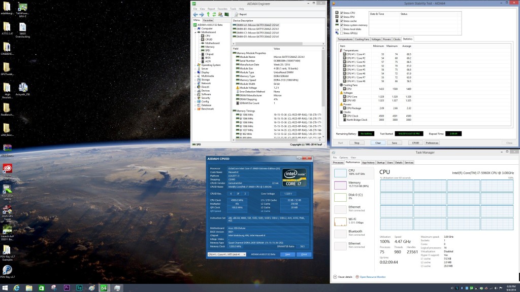Click Stop in System Stability Test
This screenshot has width=520, height=292.
click(357, 142)
